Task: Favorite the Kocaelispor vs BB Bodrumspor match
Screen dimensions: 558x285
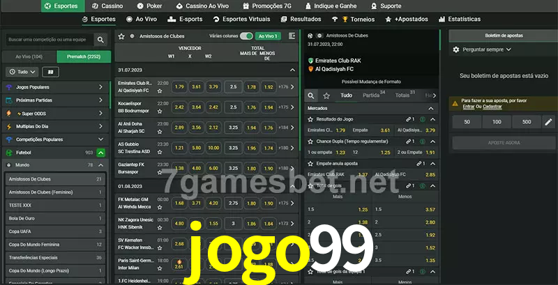Action: pyautogui.click(x=160, y=111)
